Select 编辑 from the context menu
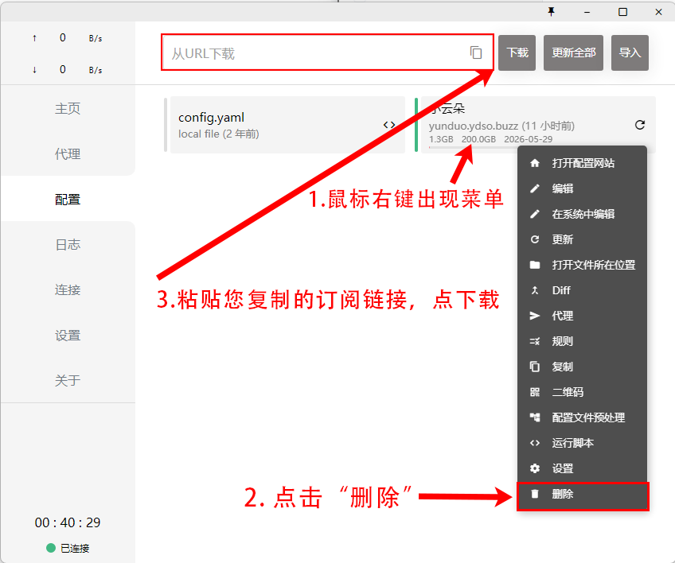 tap(563, 188)
